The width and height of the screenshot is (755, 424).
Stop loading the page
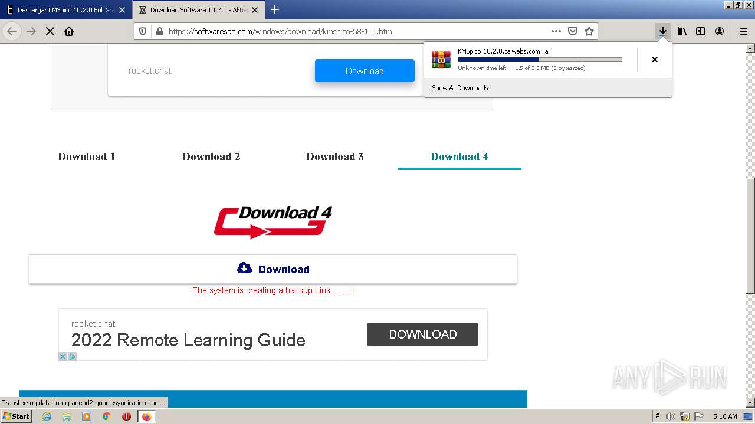[50, 31]
